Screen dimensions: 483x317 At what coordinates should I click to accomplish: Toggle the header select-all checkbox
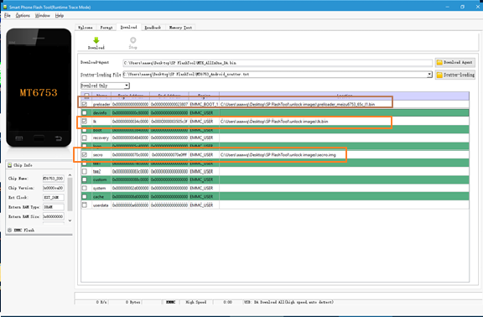[x=86, y=96]
